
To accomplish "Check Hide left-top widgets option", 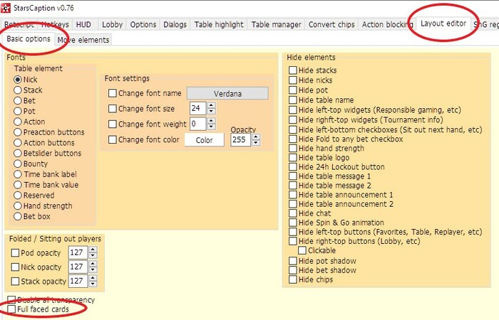I will click(293, 110).
